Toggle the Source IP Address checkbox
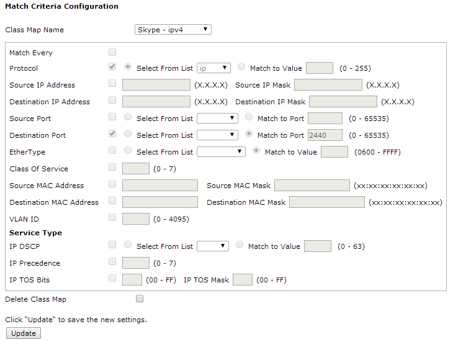The height and width of the screenshot is (342, 453). pos(112,83)
